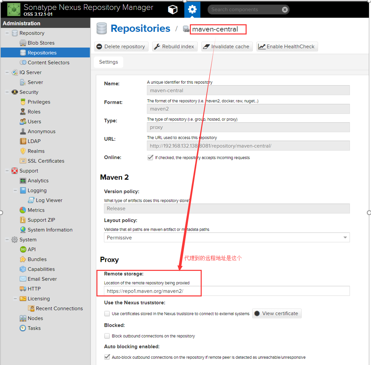This screenshot has height=365, width=371.
Task: Click the Bundles puzzle icon
Action: click(23, 259)
